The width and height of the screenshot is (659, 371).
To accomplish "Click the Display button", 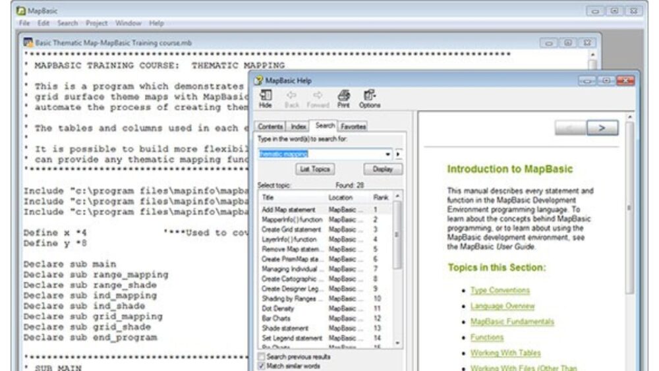I will tap(382, 169).
